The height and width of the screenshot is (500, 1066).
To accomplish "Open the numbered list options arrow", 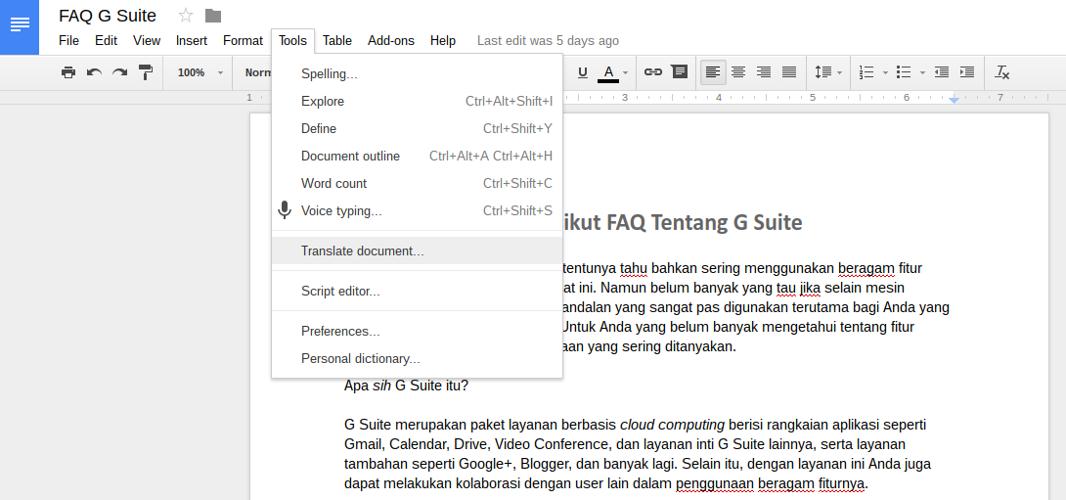I will click(885, 72).
